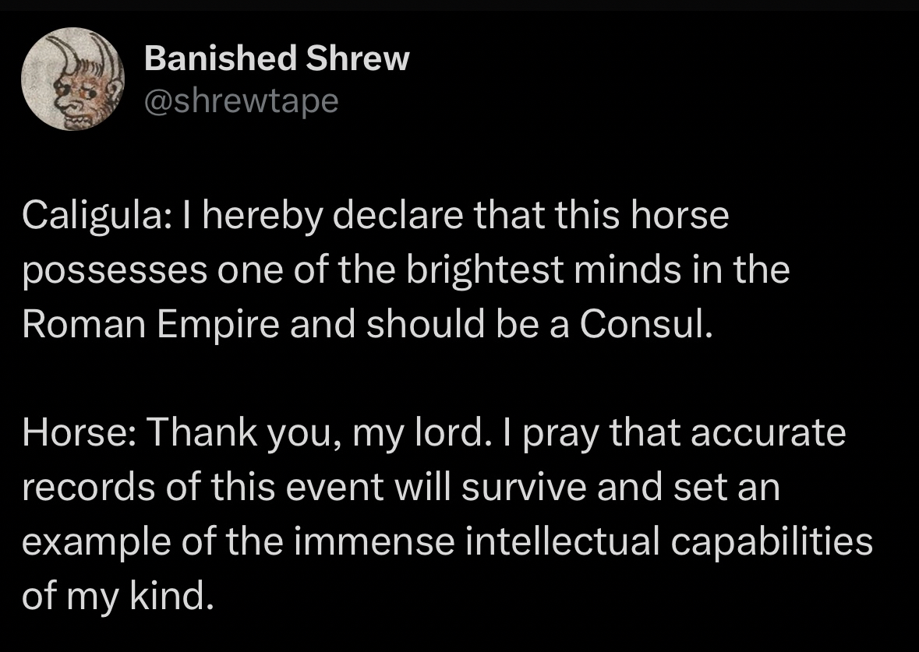Click the closing words "of my kind."
This screenshot has width=919, height=652.
pyautogui.click(x=117, y=596)
